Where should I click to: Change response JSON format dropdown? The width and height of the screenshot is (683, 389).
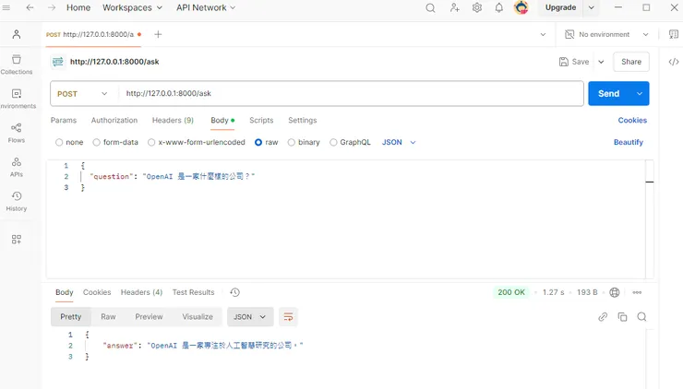tap(250, 317)
